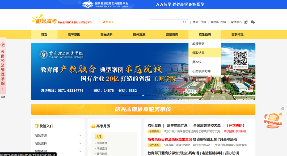Click 全国统考 in the calendar list
Viewport: 287px width, 156px height.
(102, 143)
